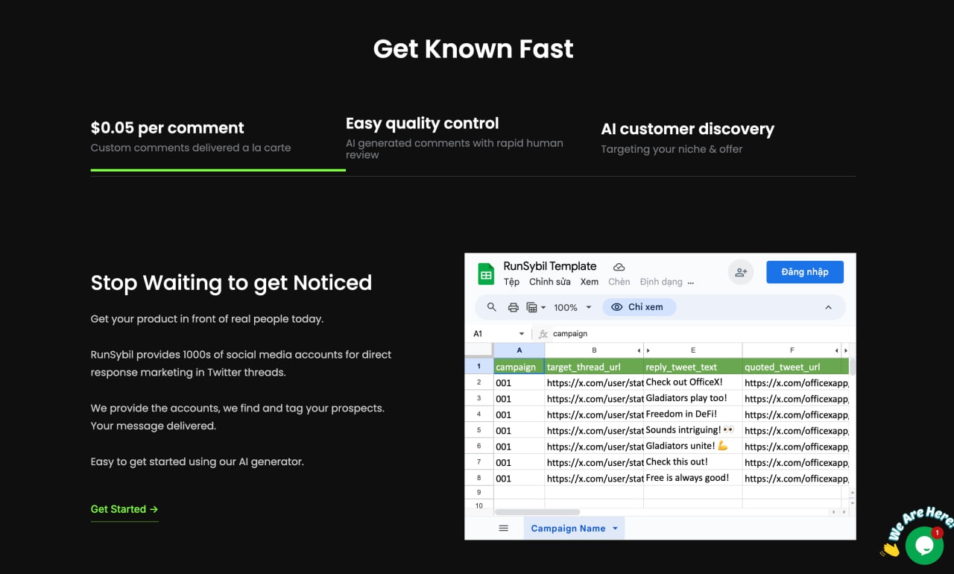Expand hidden columns arrow right of column B
This screenshot has width=954, height=574.
pyautogui.click(x=639, y=350)
